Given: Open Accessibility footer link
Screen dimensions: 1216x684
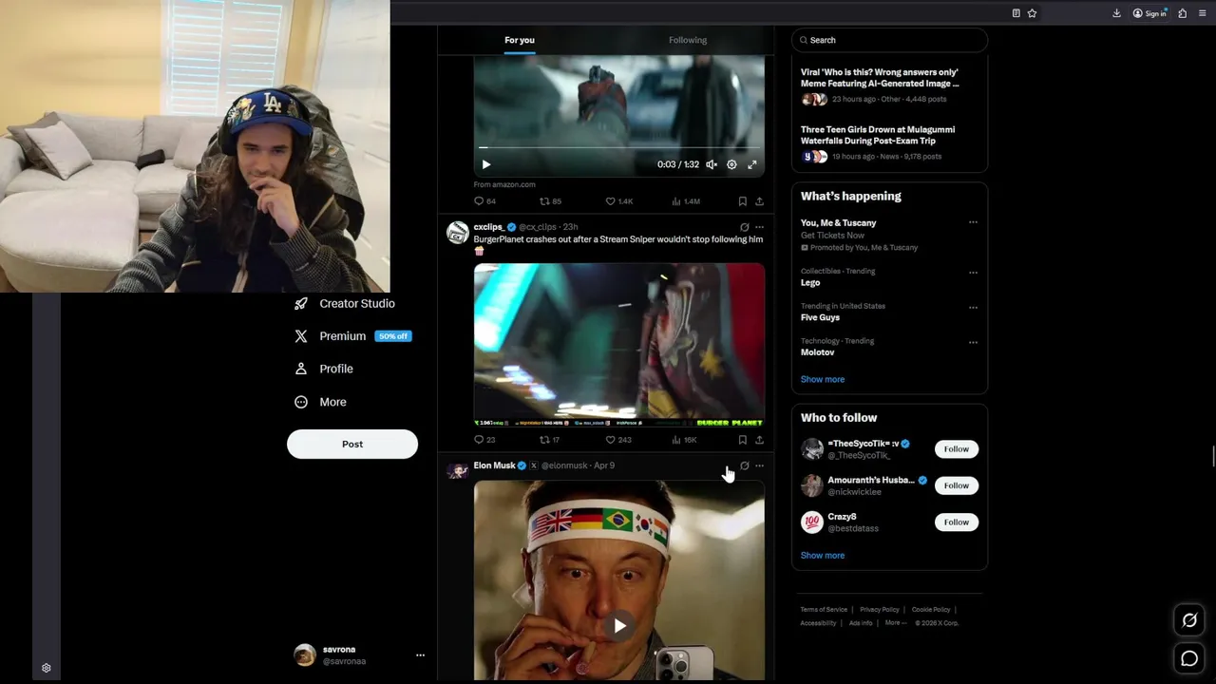Looking at the screenshot, I should (818, 623).
